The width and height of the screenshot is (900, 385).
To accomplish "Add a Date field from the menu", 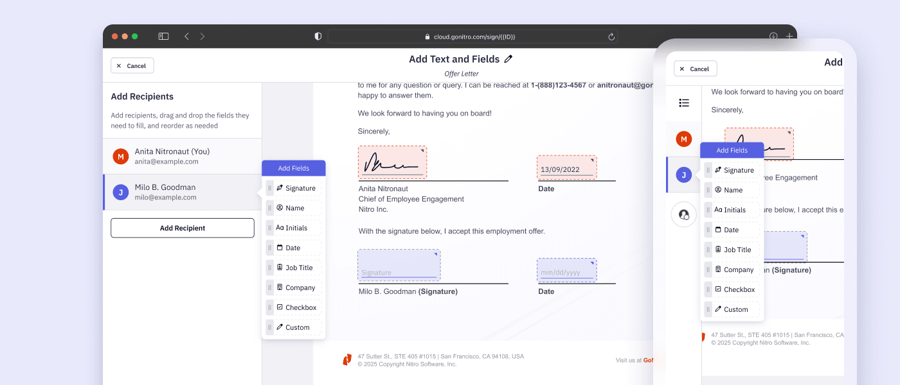I will (293, 247).
